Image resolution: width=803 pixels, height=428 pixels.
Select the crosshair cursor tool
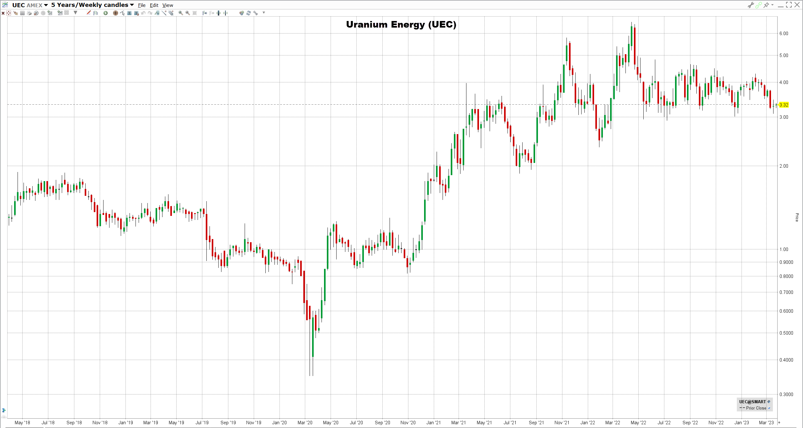[x=115, y=13]
